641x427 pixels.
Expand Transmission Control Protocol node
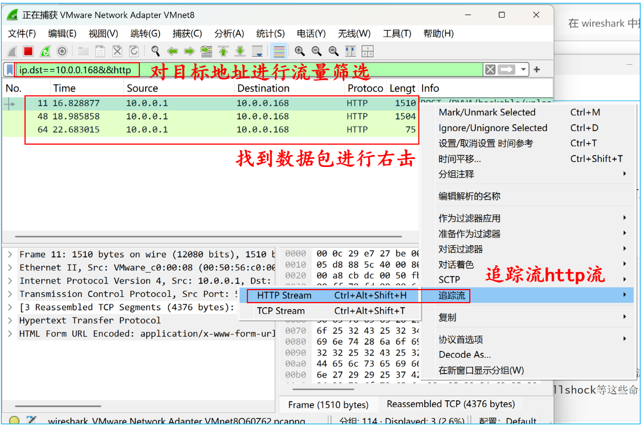click(10, 294)
